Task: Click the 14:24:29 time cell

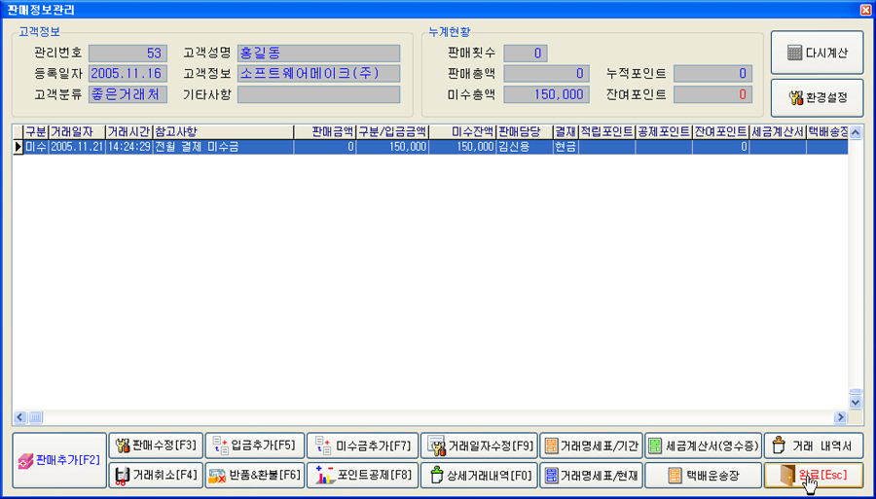Action: click(128, 147)
